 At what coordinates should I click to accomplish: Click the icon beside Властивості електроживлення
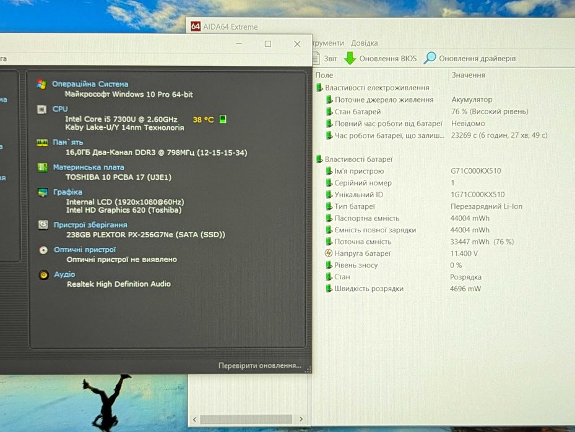(x=319, y=88)
